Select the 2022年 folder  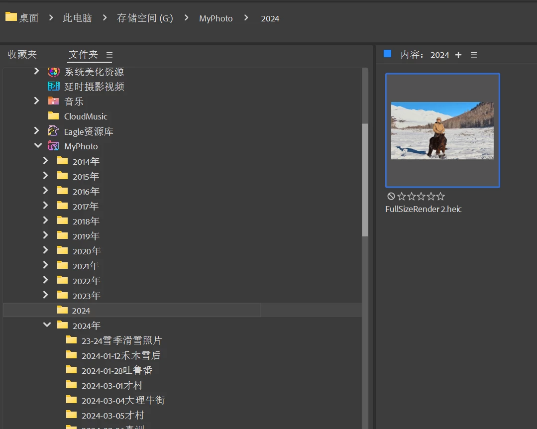click(86, 281)
